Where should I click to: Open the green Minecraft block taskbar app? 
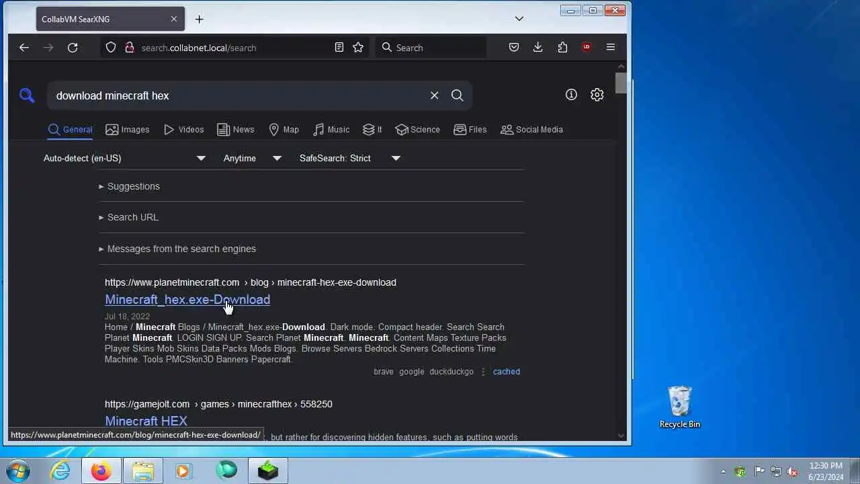point(268,471)
